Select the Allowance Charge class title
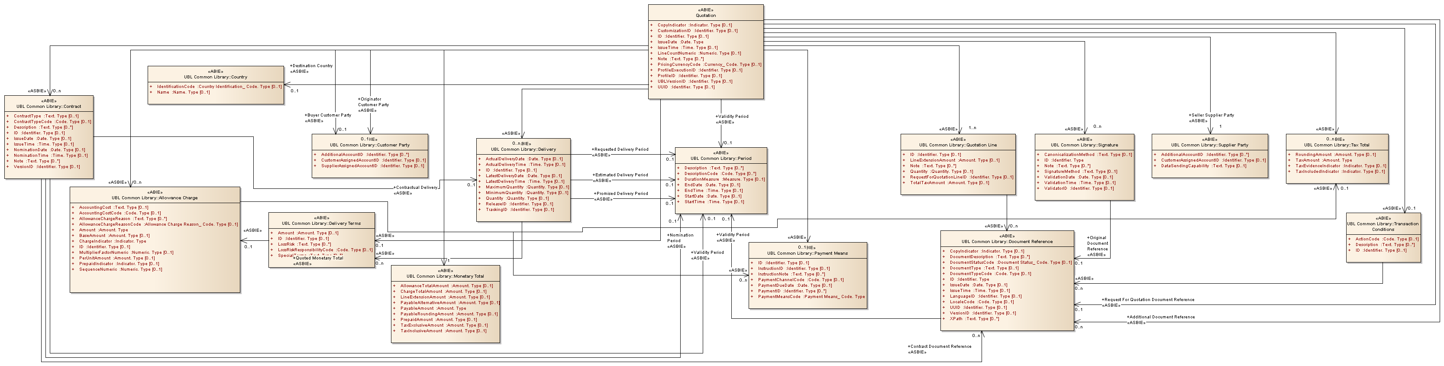Image resolution: width=1444 pixels, height=366 pixels. click(x=154, y=198)
